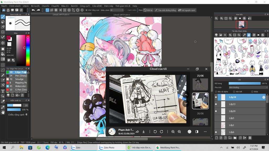Viewport: 269px width, 151px height.
Task: Click the Undo arrow in toolbar
Action: coord(33,10)
